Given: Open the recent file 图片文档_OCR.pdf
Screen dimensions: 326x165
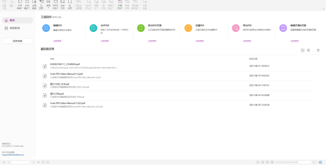Looking at the screenshot, I should pyautogui.click(x=60, y=84).
